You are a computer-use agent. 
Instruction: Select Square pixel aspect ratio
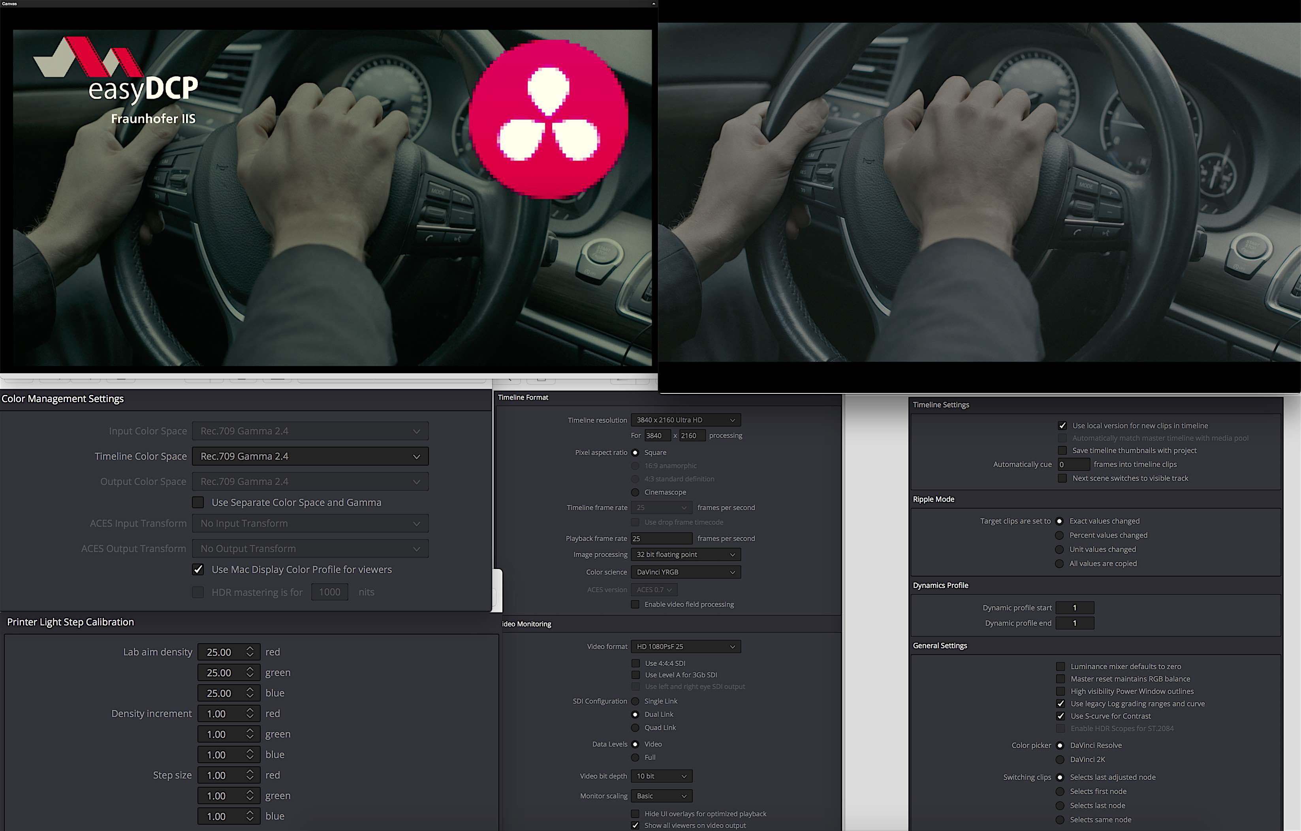[635, 452]
